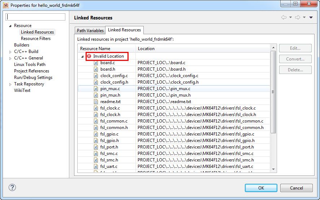Select the Linked Resources tab
This screenshot has height=200, width=320.
coord(124,30)
